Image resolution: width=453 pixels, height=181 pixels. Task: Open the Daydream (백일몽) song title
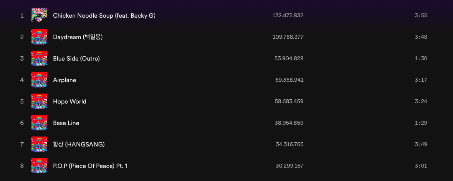pos(78,37)
